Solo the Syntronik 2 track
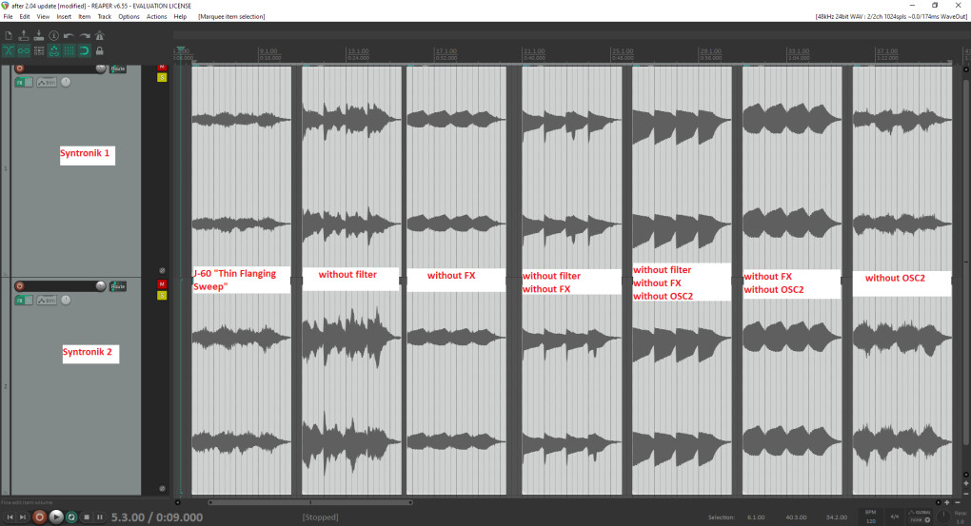 [x=162, y=295]
